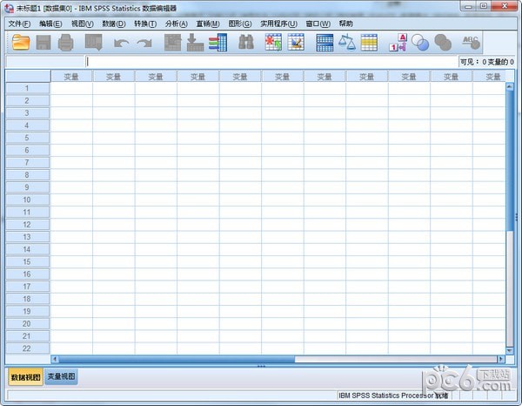522x406 pixels.
Task: Open the 图形(G) menu
Action: click(x=240, y=24)
